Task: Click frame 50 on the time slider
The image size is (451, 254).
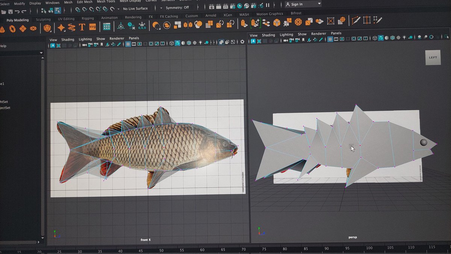Action: click(161, 251)
